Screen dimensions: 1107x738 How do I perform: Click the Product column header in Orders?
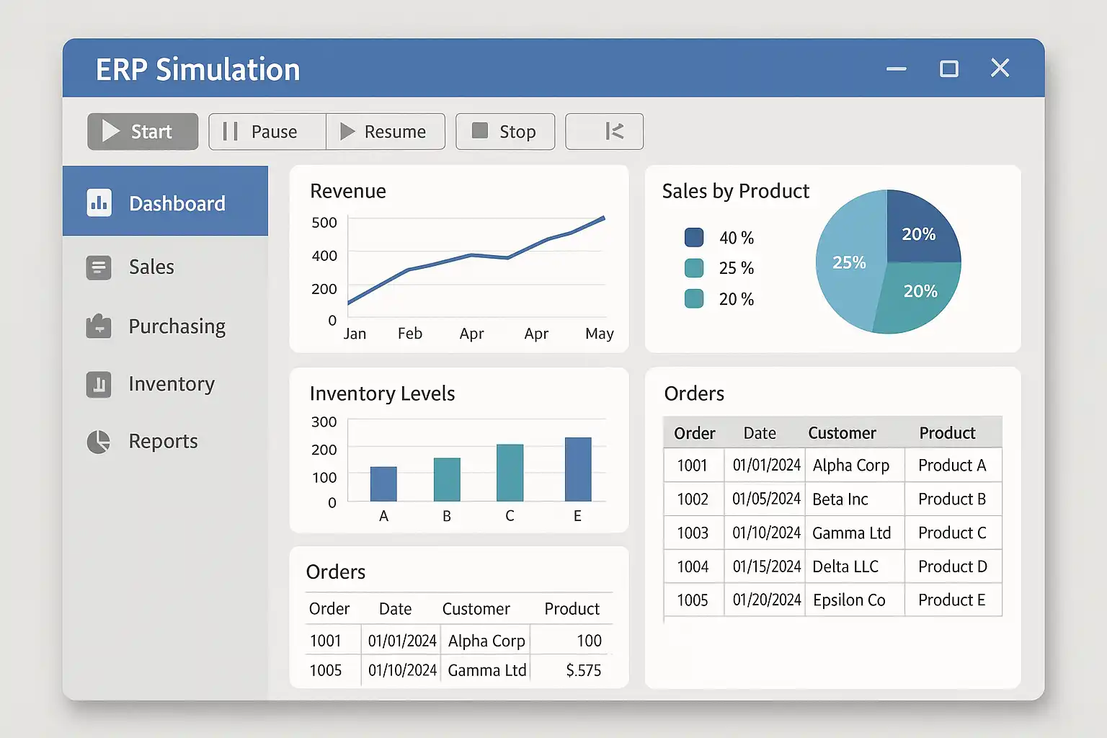(947, 433)
